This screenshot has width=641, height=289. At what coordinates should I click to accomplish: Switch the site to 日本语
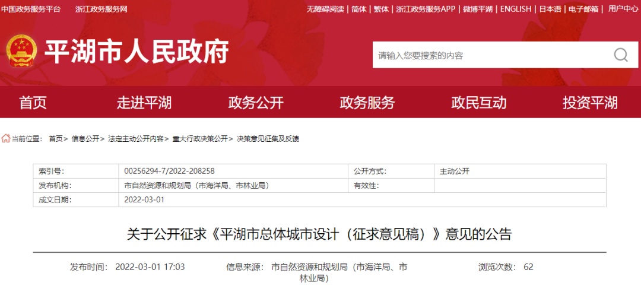[x=550, y=9]
